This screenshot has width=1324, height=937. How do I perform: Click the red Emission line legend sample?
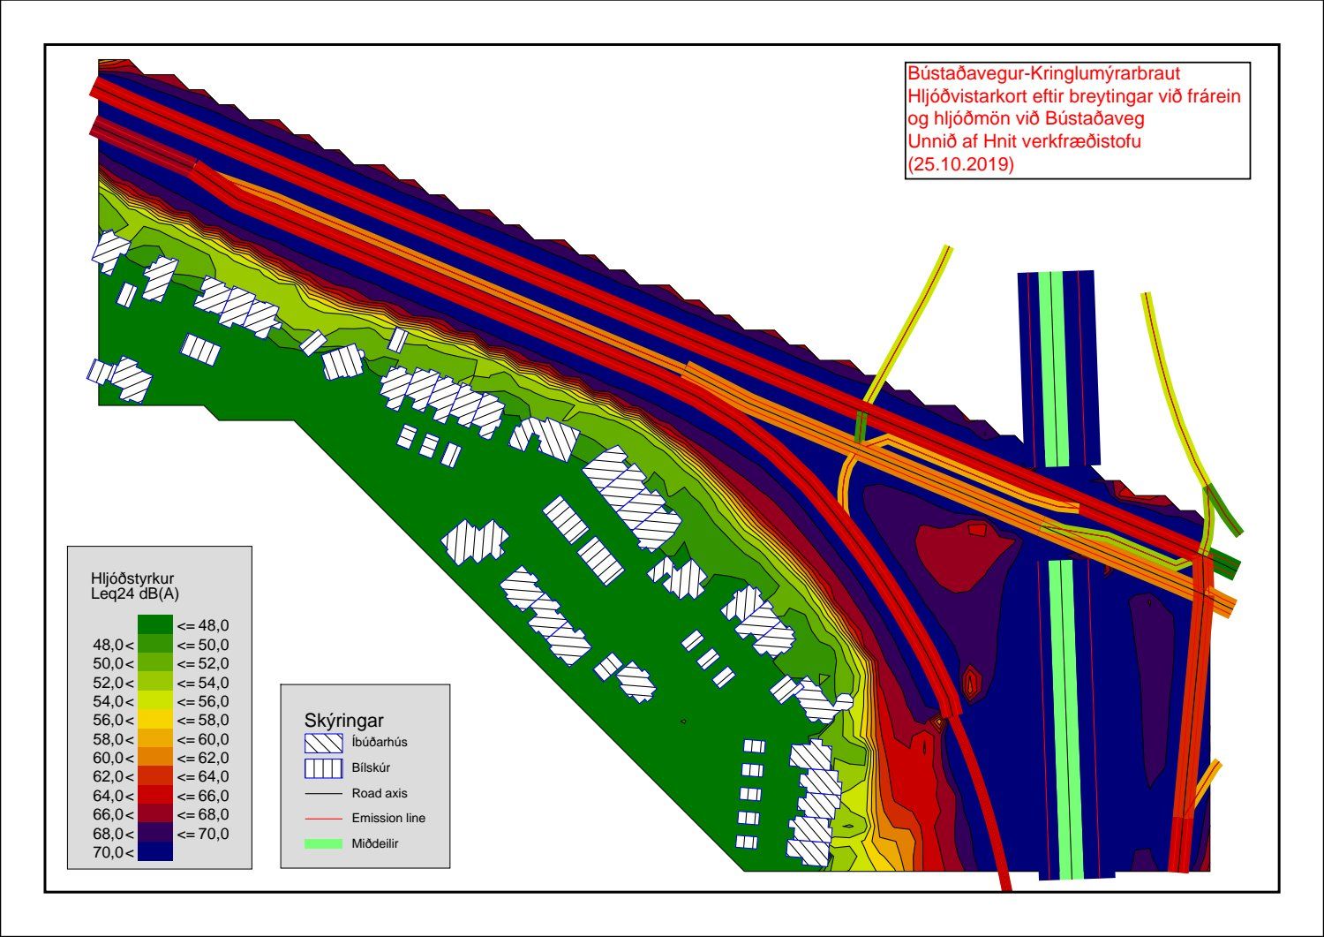pos(323,819)
